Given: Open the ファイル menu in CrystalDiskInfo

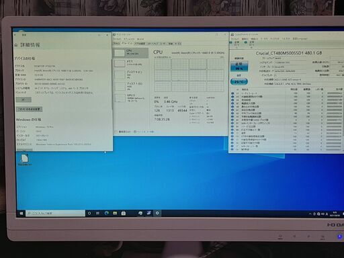Looking at the screenshot, I should coord(235,39).
